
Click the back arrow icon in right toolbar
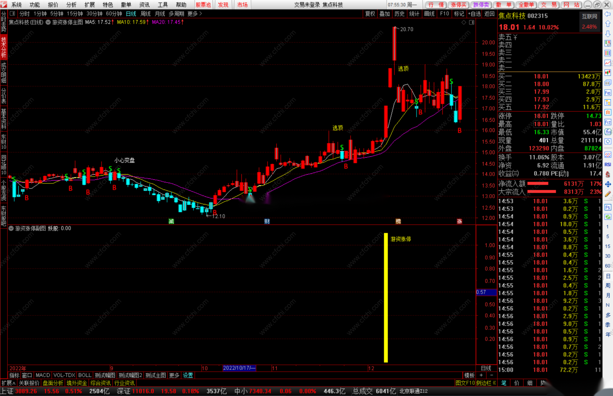click(608, 14)
